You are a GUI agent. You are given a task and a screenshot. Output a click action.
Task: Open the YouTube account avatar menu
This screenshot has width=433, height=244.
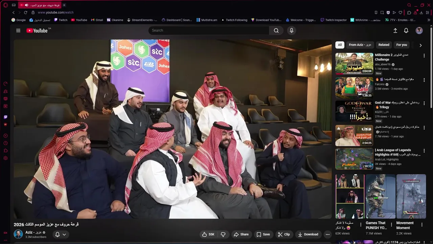(419, 30)
